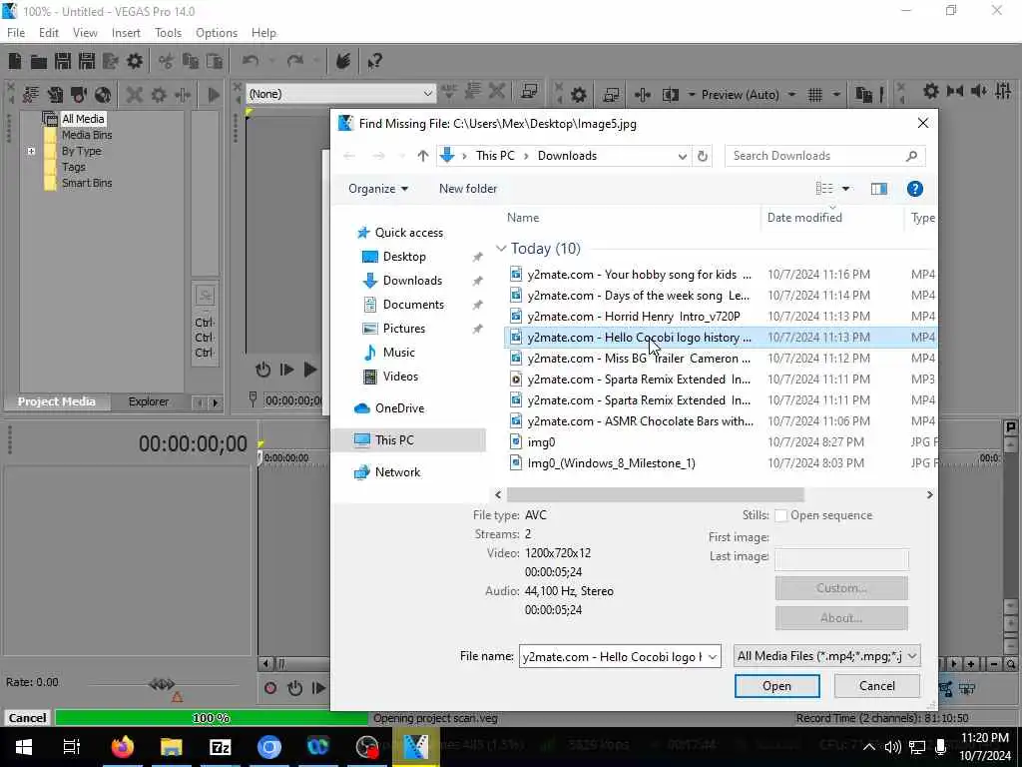The height and width of the screenshot is (767, 1022).
Task: Click the Video Preview split screen view icon
Action: pyautogui.click(x=670, y=95)
